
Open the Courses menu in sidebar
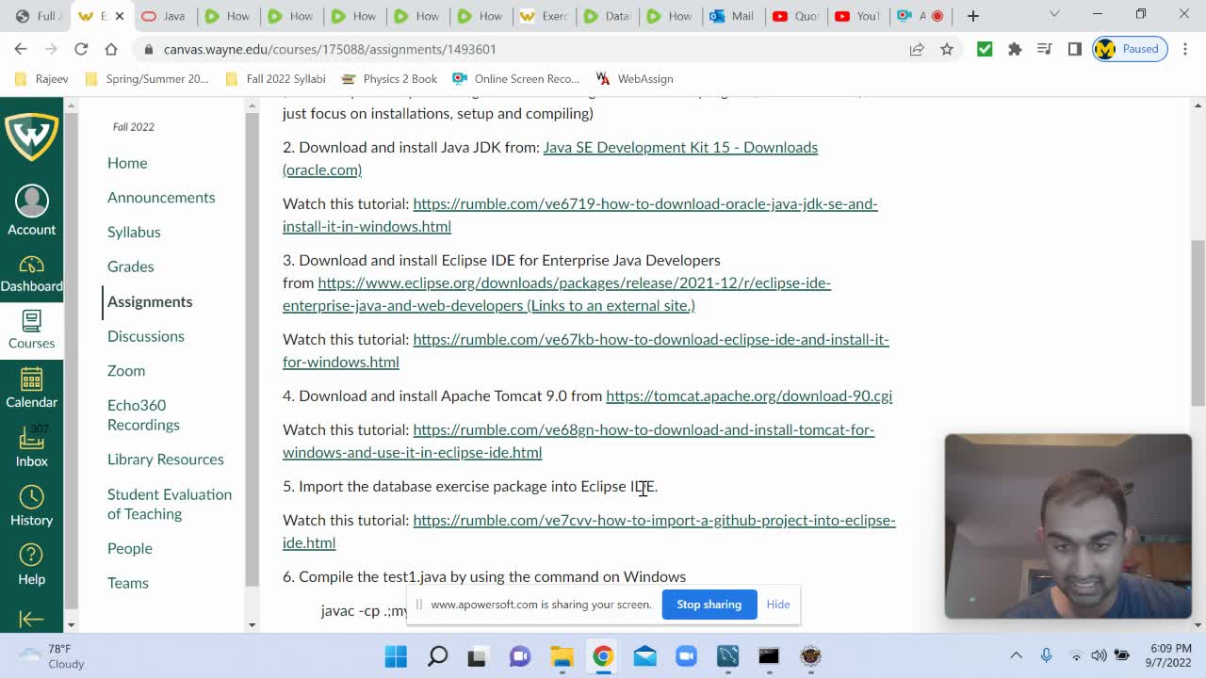tap(31, 331)
